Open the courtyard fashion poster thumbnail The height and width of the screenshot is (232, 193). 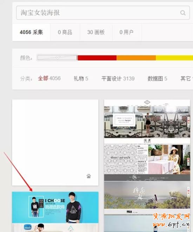click(x=147, y=121)
